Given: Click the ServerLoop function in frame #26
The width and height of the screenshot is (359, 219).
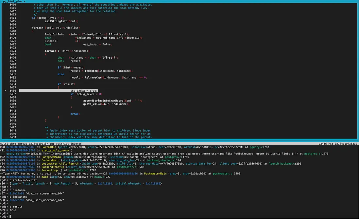Looking at the screenshot, I should coord(50,170).
